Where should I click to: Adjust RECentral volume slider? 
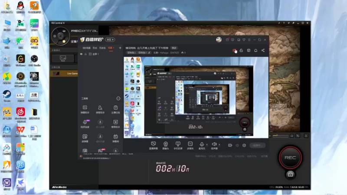280,136
